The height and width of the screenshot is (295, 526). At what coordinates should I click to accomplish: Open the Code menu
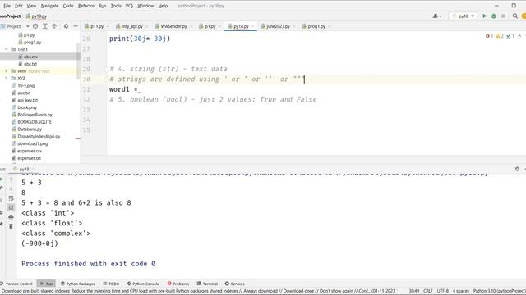click(68, 6)
